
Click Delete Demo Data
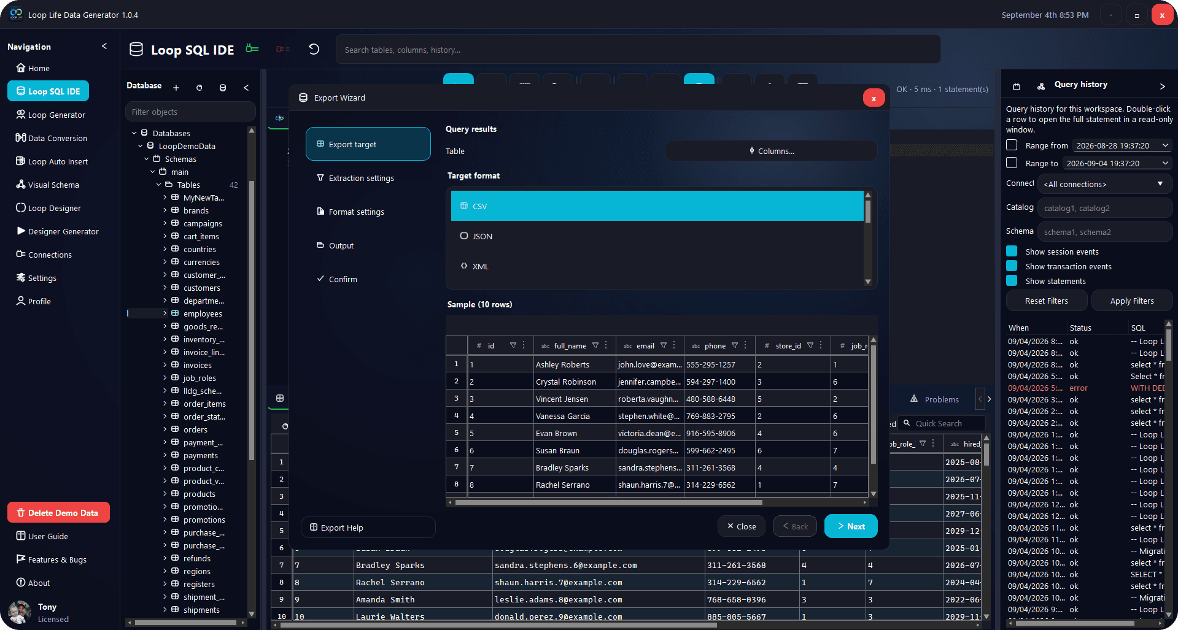(x=58, y=513)
